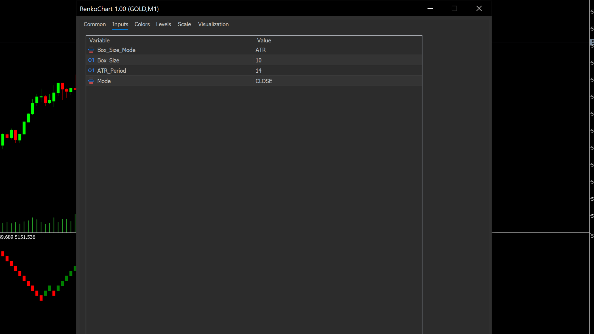Close the RenkoChart properties dialog

479,9
